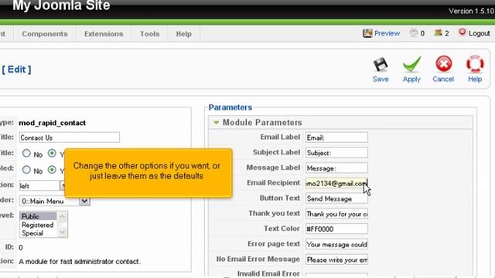Image resolution: width=495 pixels, height=278 pixels.
Task: Click the Message Label input field
Action: (336, 168)
